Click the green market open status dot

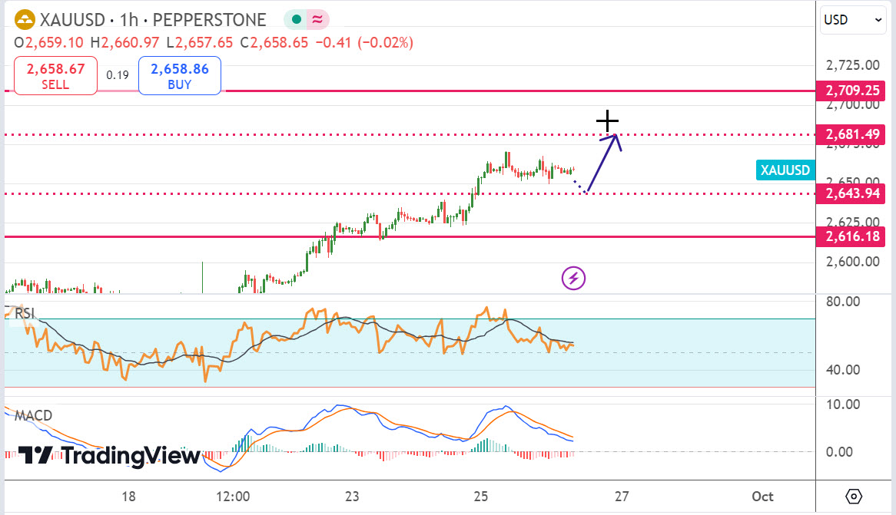296,20
